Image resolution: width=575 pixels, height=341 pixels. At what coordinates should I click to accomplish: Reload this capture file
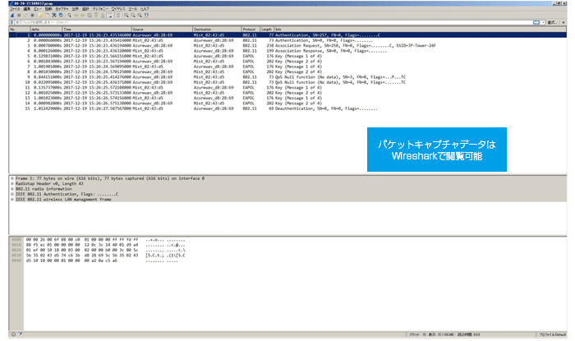pos(61,16)
